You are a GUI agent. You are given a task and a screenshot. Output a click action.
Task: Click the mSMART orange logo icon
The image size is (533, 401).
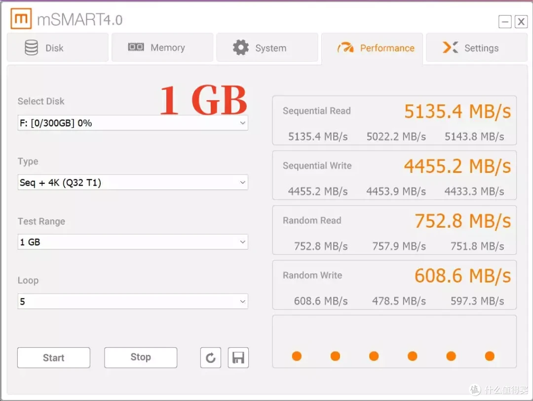coord(21,18)
